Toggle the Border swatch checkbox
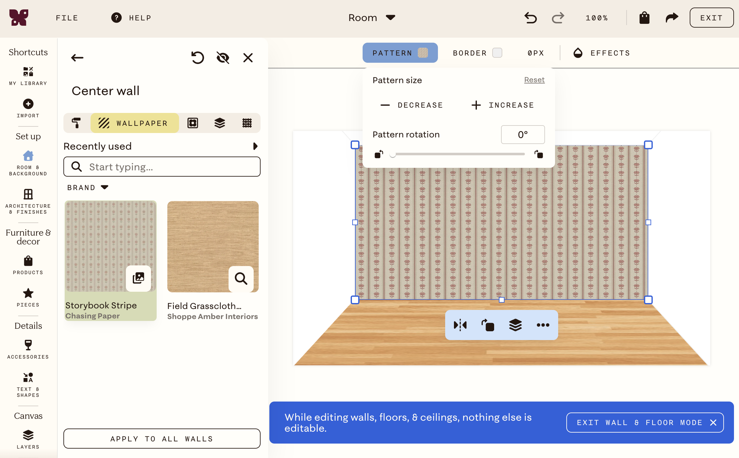The height and width of the screenshot is (458, 739). (497, 53)
